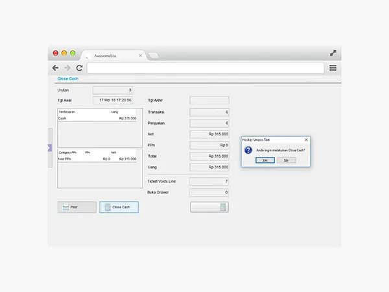Click the fullscreen expand arrows icon
389x292 pixels.
333,53
